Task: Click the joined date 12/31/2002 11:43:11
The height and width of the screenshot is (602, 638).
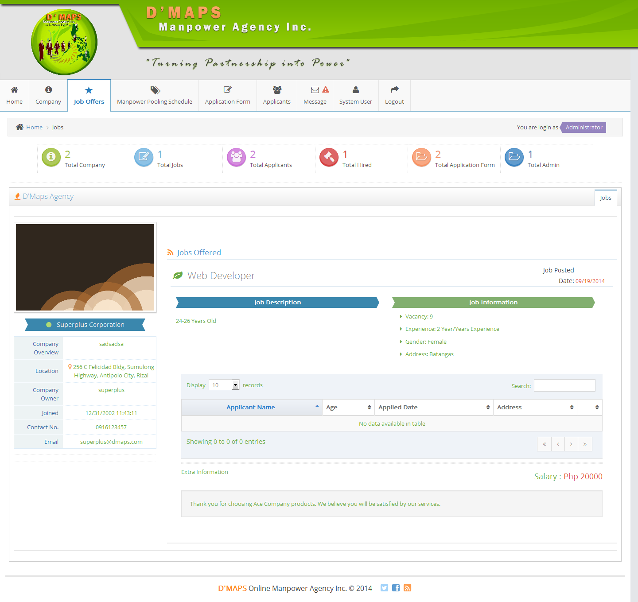Action: (x=111, y=413)
